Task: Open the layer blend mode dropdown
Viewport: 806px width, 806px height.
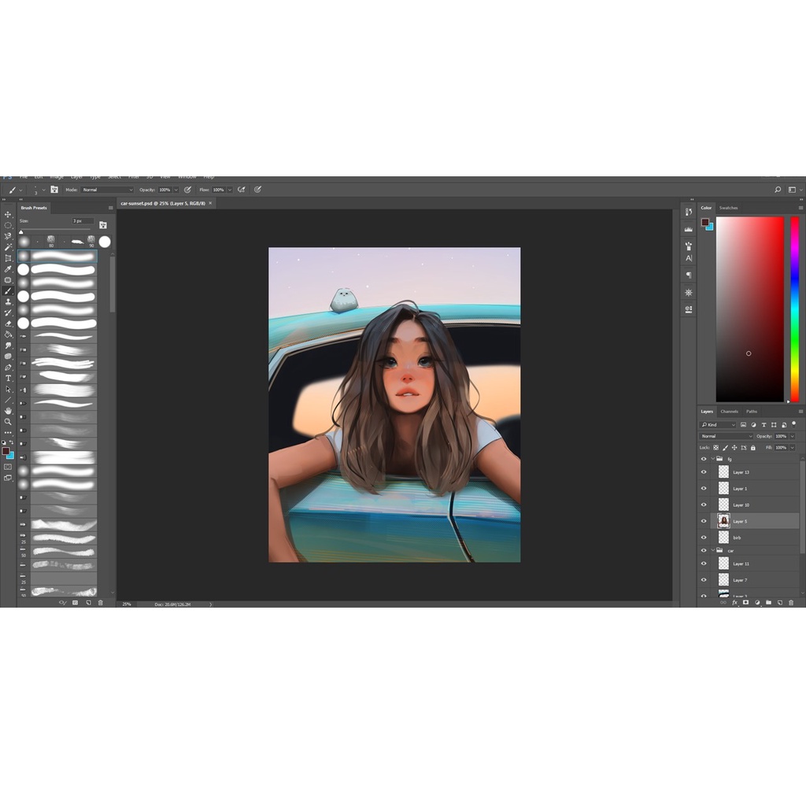Action: [x=727, y=436]
